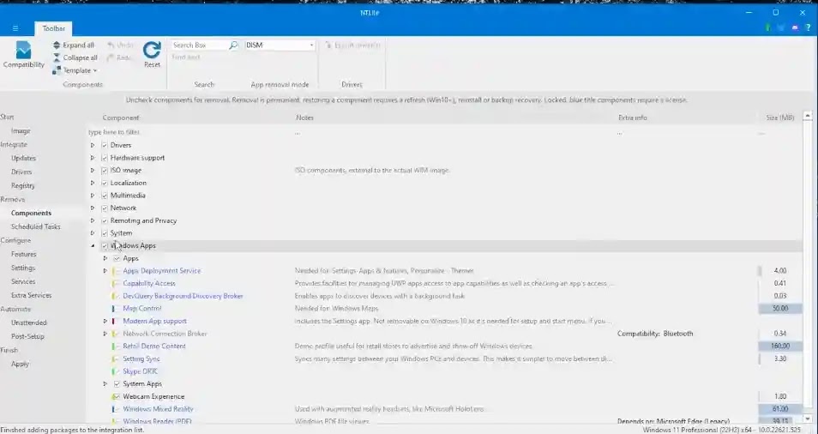The image size is (818, 434).
Task: Expand the Drivers tree node
Action: 93,145
